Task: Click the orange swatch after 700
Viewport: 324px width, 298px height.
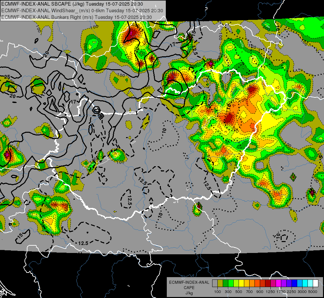Action: (x=252, y=283)
